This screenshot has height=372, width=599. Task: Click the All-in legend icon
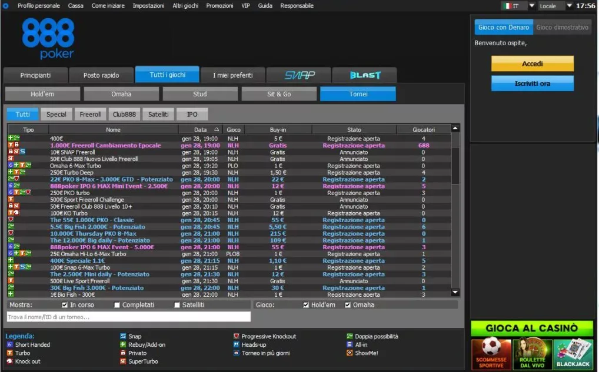pos(349,344)
